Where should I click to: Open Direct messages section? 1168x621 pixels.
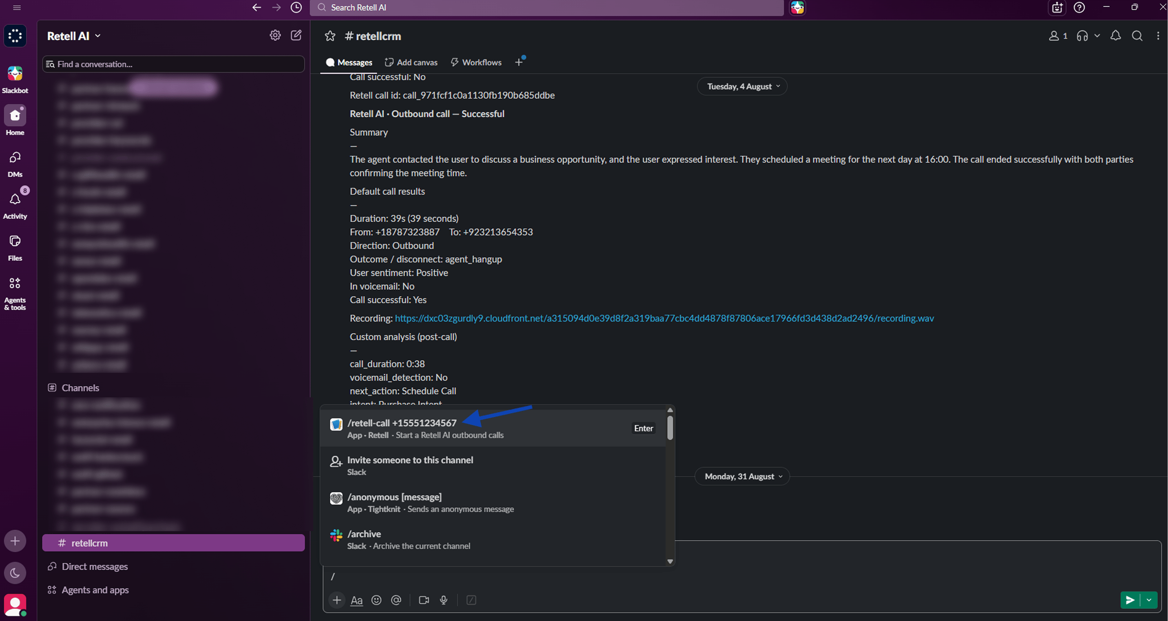click(x=88, y=567)
